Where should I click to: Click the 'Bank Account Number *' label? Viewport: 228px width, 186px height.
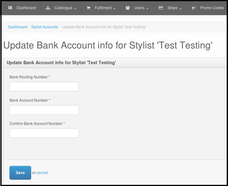30,100
